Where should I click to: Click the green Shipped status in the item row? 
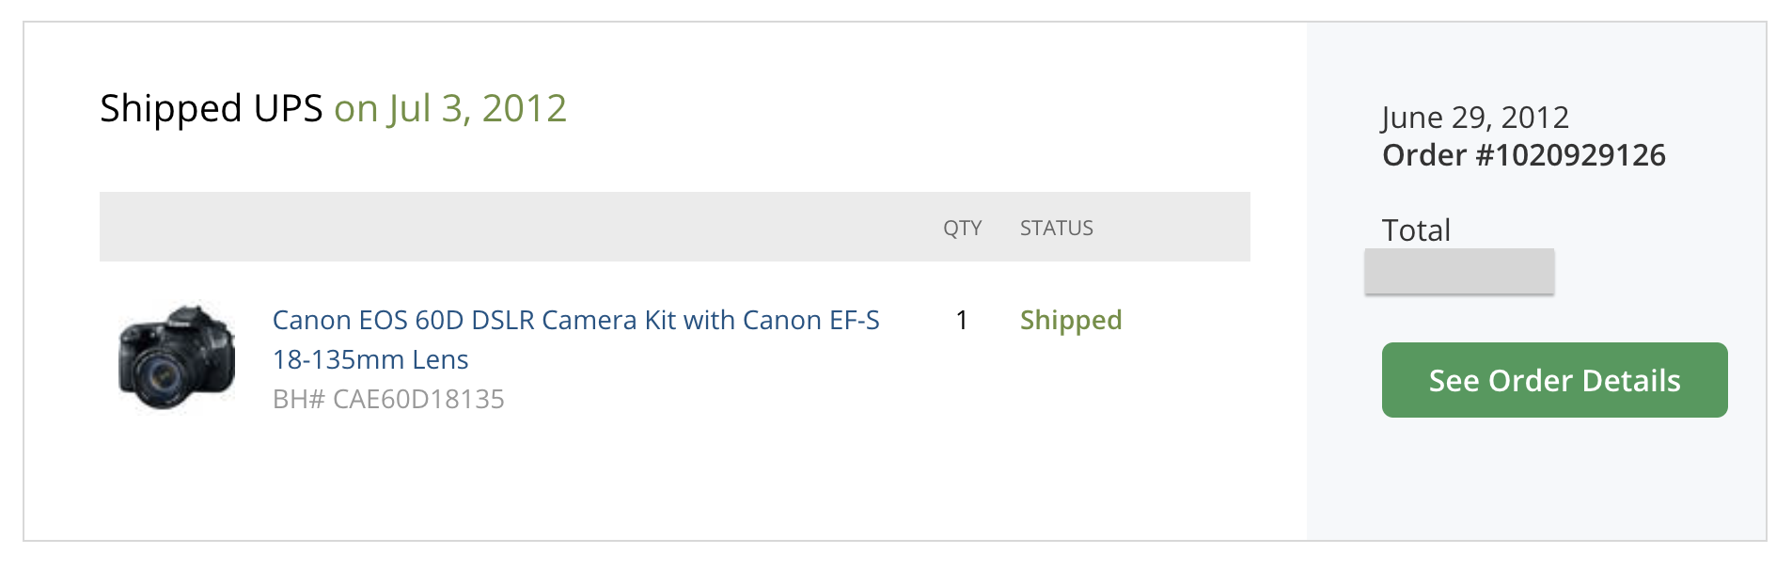click(1071, 321)
